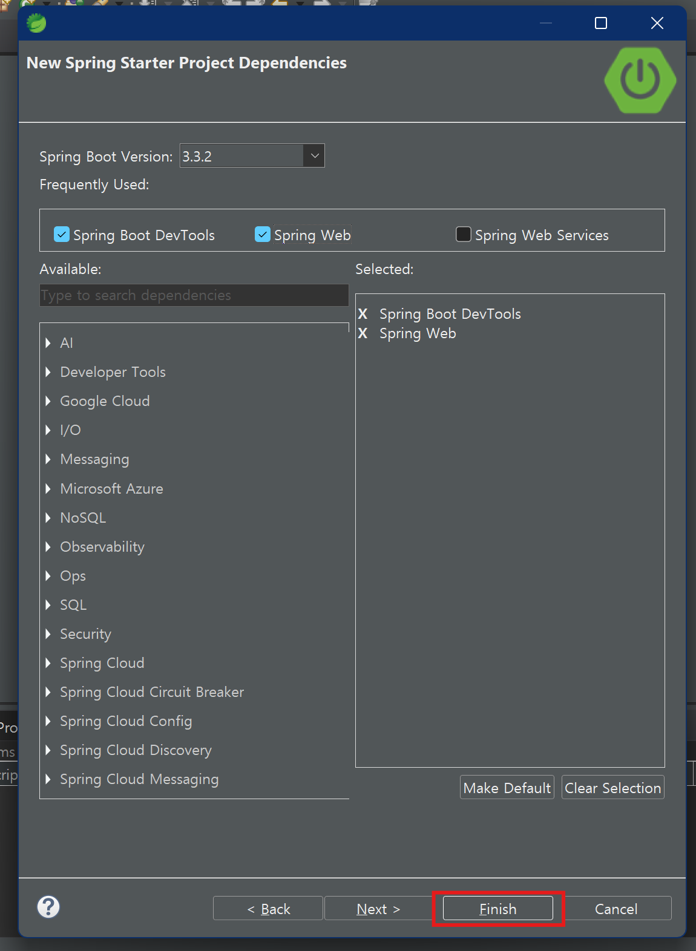Go back with the Back button

click(268, 908)
